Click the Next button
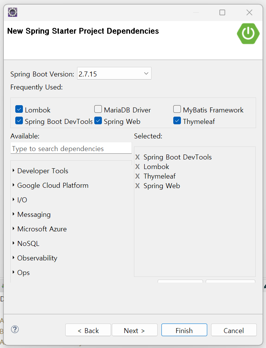266x348 pixels. coord(135,330)
